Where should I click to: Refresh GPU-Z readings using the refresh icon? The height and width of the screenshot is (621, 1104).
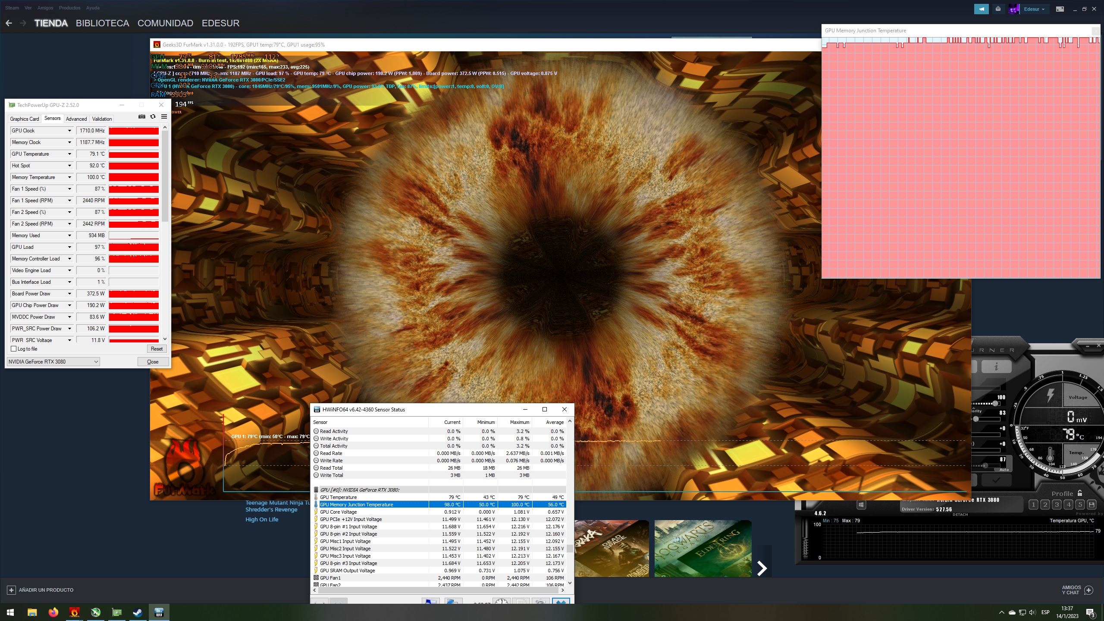click(x=153, y=116)
